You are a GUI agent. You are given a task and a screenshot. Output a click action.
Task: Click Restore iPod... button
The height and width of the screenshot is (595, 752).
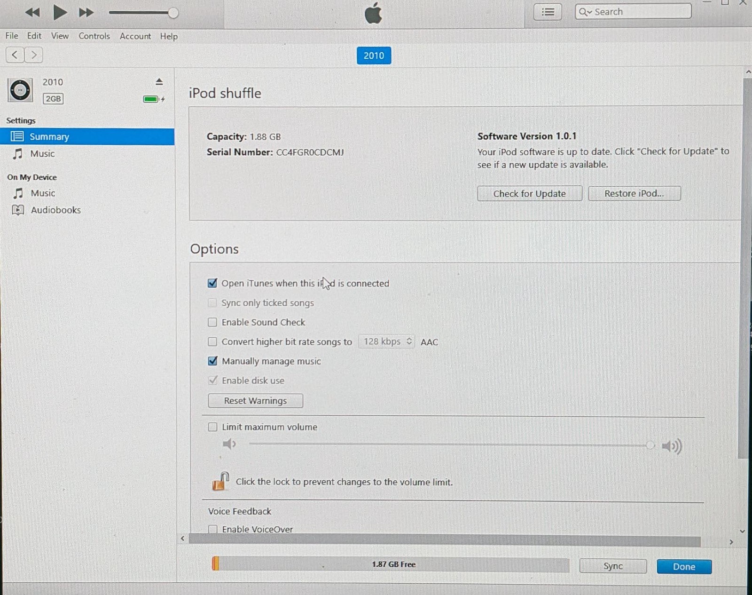pyautogui.click(x=634, y=193)
